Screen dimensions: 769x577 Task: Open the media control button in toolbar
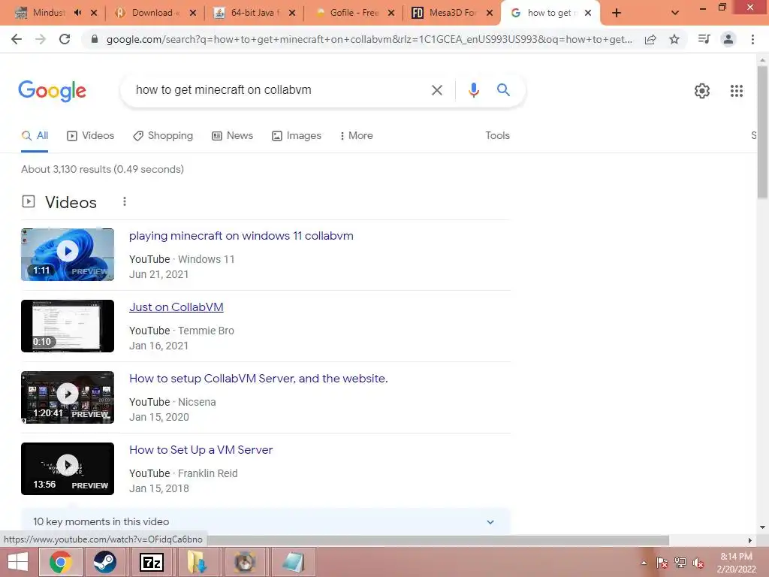[704, 39]
